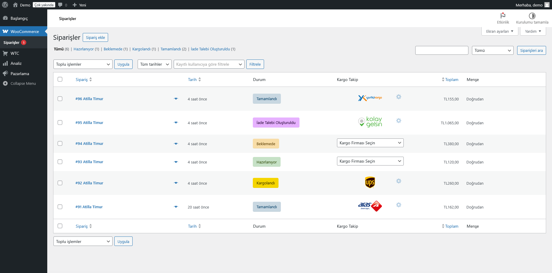Click bottom Uygula button
Image resolution: width=552 pixels, height=273 pixels.
pyautogui.click(x=123, y=241)
